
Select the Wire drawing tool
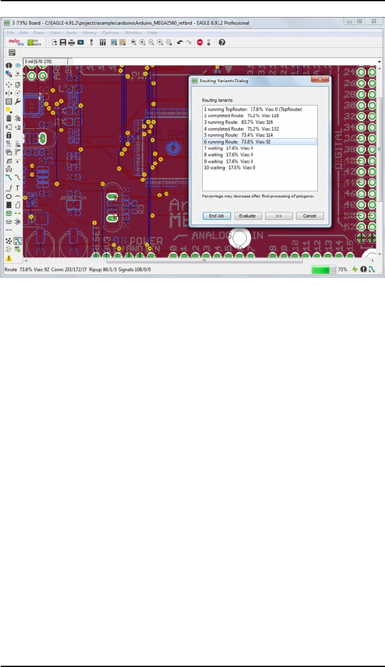[x=9, y=188]
